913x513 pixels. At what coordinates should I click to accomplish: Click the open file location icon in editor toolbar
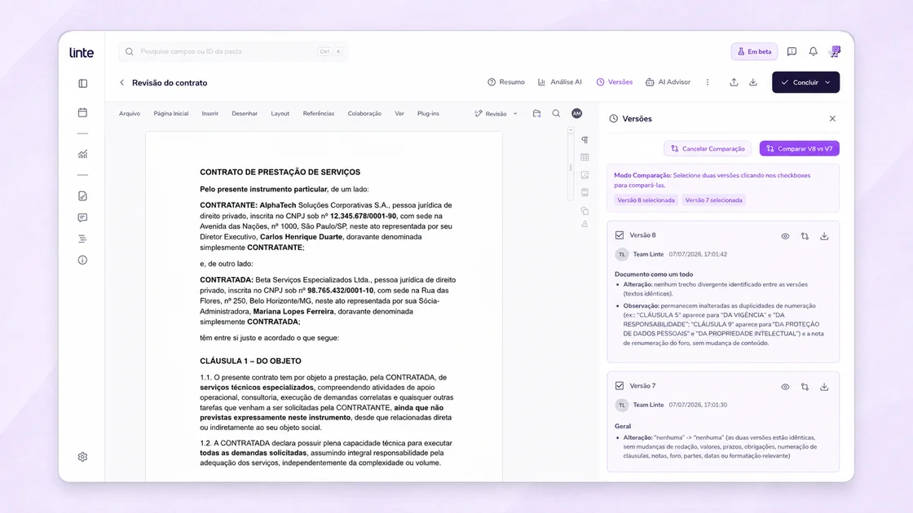537,113
